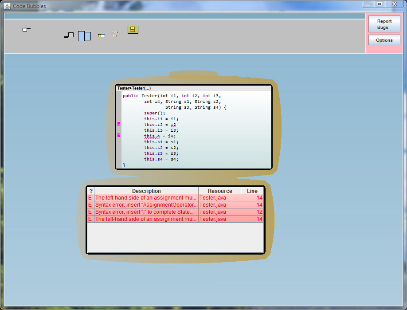
Task: Click the tiny colored icons cluster in overview
Action: coord(115,34)
